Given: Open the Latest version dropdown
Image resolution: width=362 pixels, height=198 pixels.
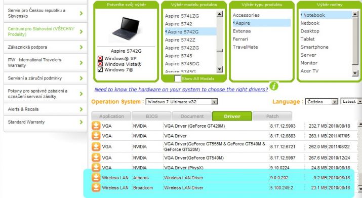Looking at the screenshot, I should [351, 101].
